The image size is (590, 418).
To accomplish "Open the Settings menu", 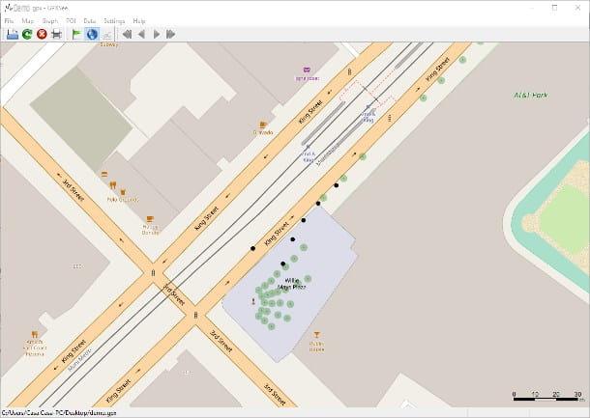I will pyautogui.click(x=114, y=21).
